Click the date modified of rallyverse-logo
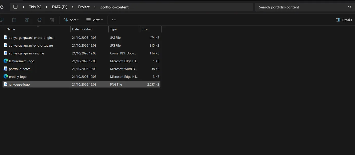Screen dimensions: 355x155 click(84, 85)
